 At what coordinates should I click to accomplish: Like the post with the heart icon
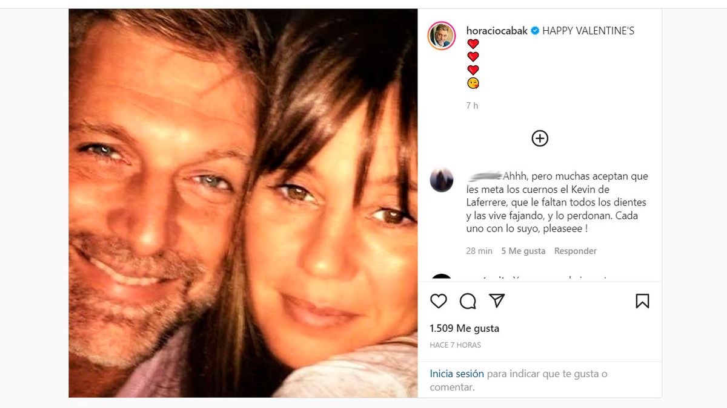(x=438, y=301)
